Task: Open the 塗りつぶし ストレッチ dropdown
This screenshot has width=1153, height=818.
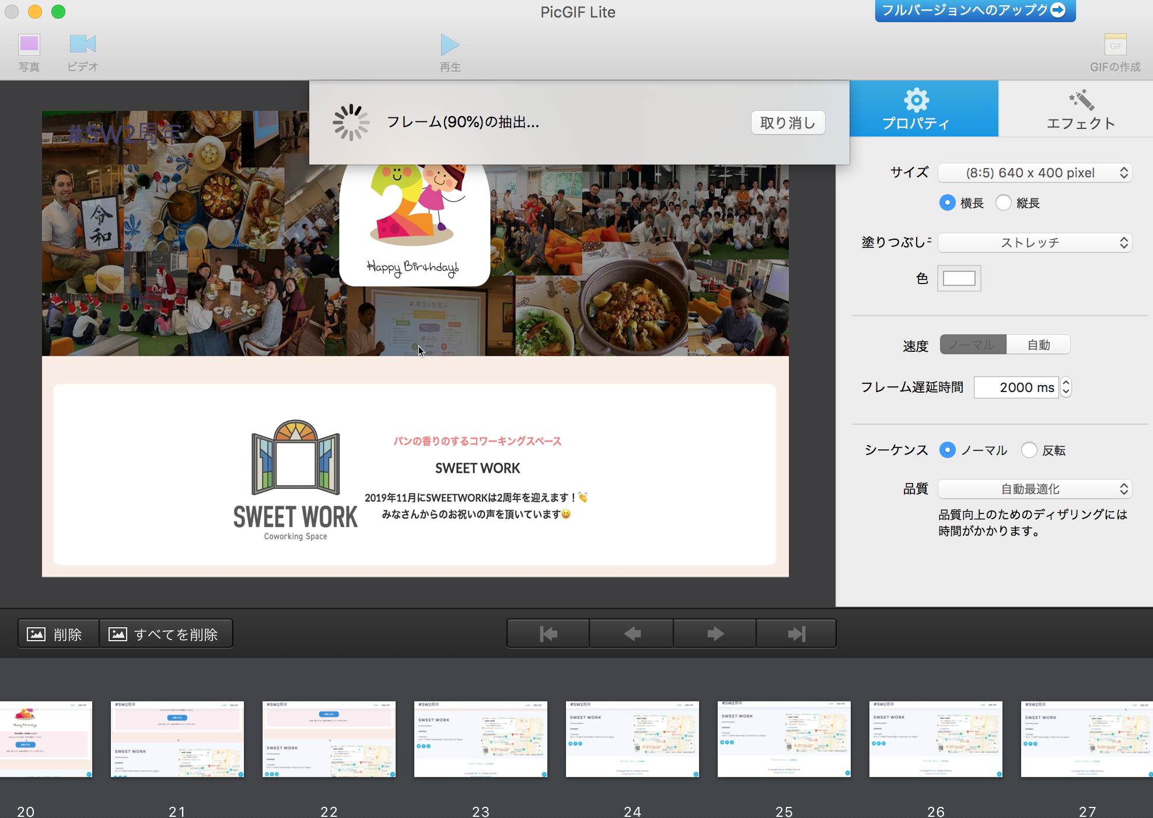Action: [1035, 243]
